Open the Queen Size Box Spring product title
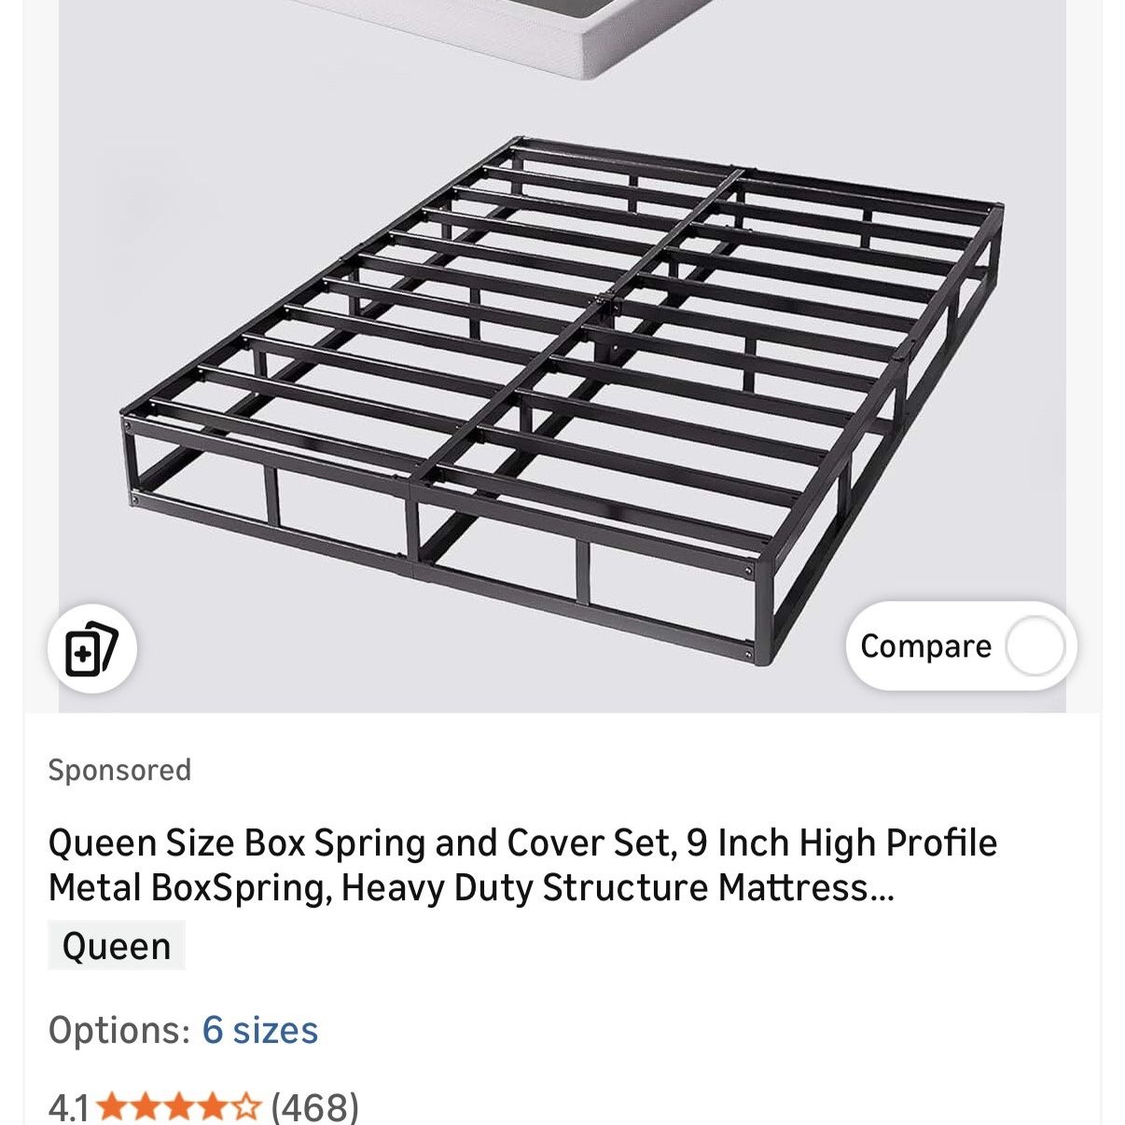 pos(522,865)
